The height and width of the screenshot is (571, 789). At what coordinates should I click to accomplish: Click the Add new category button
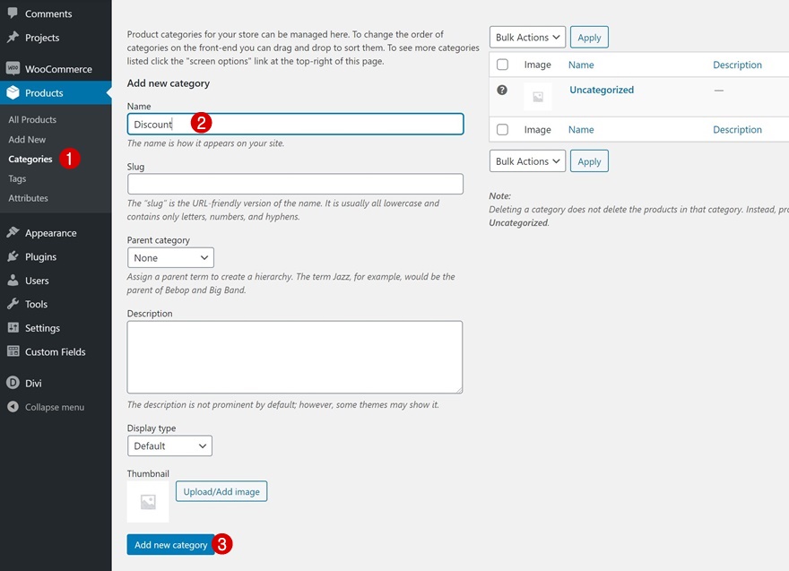click(170, 544)
